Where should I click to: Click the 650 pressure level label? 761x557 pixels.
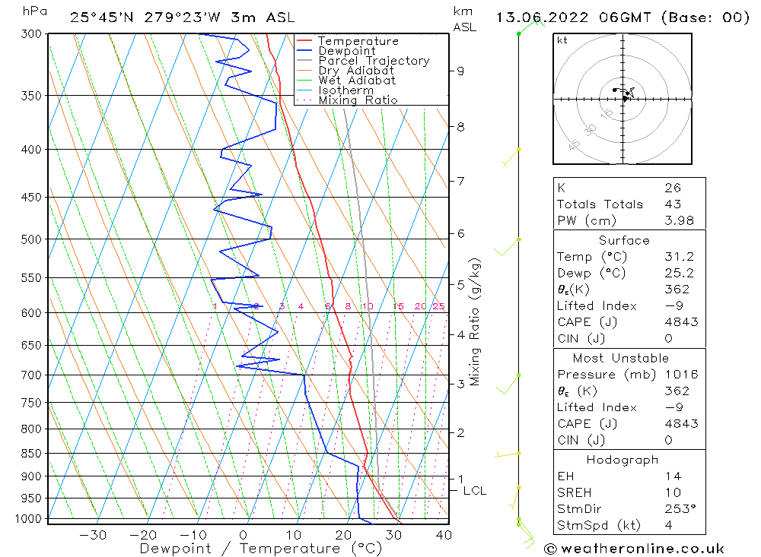31,346
